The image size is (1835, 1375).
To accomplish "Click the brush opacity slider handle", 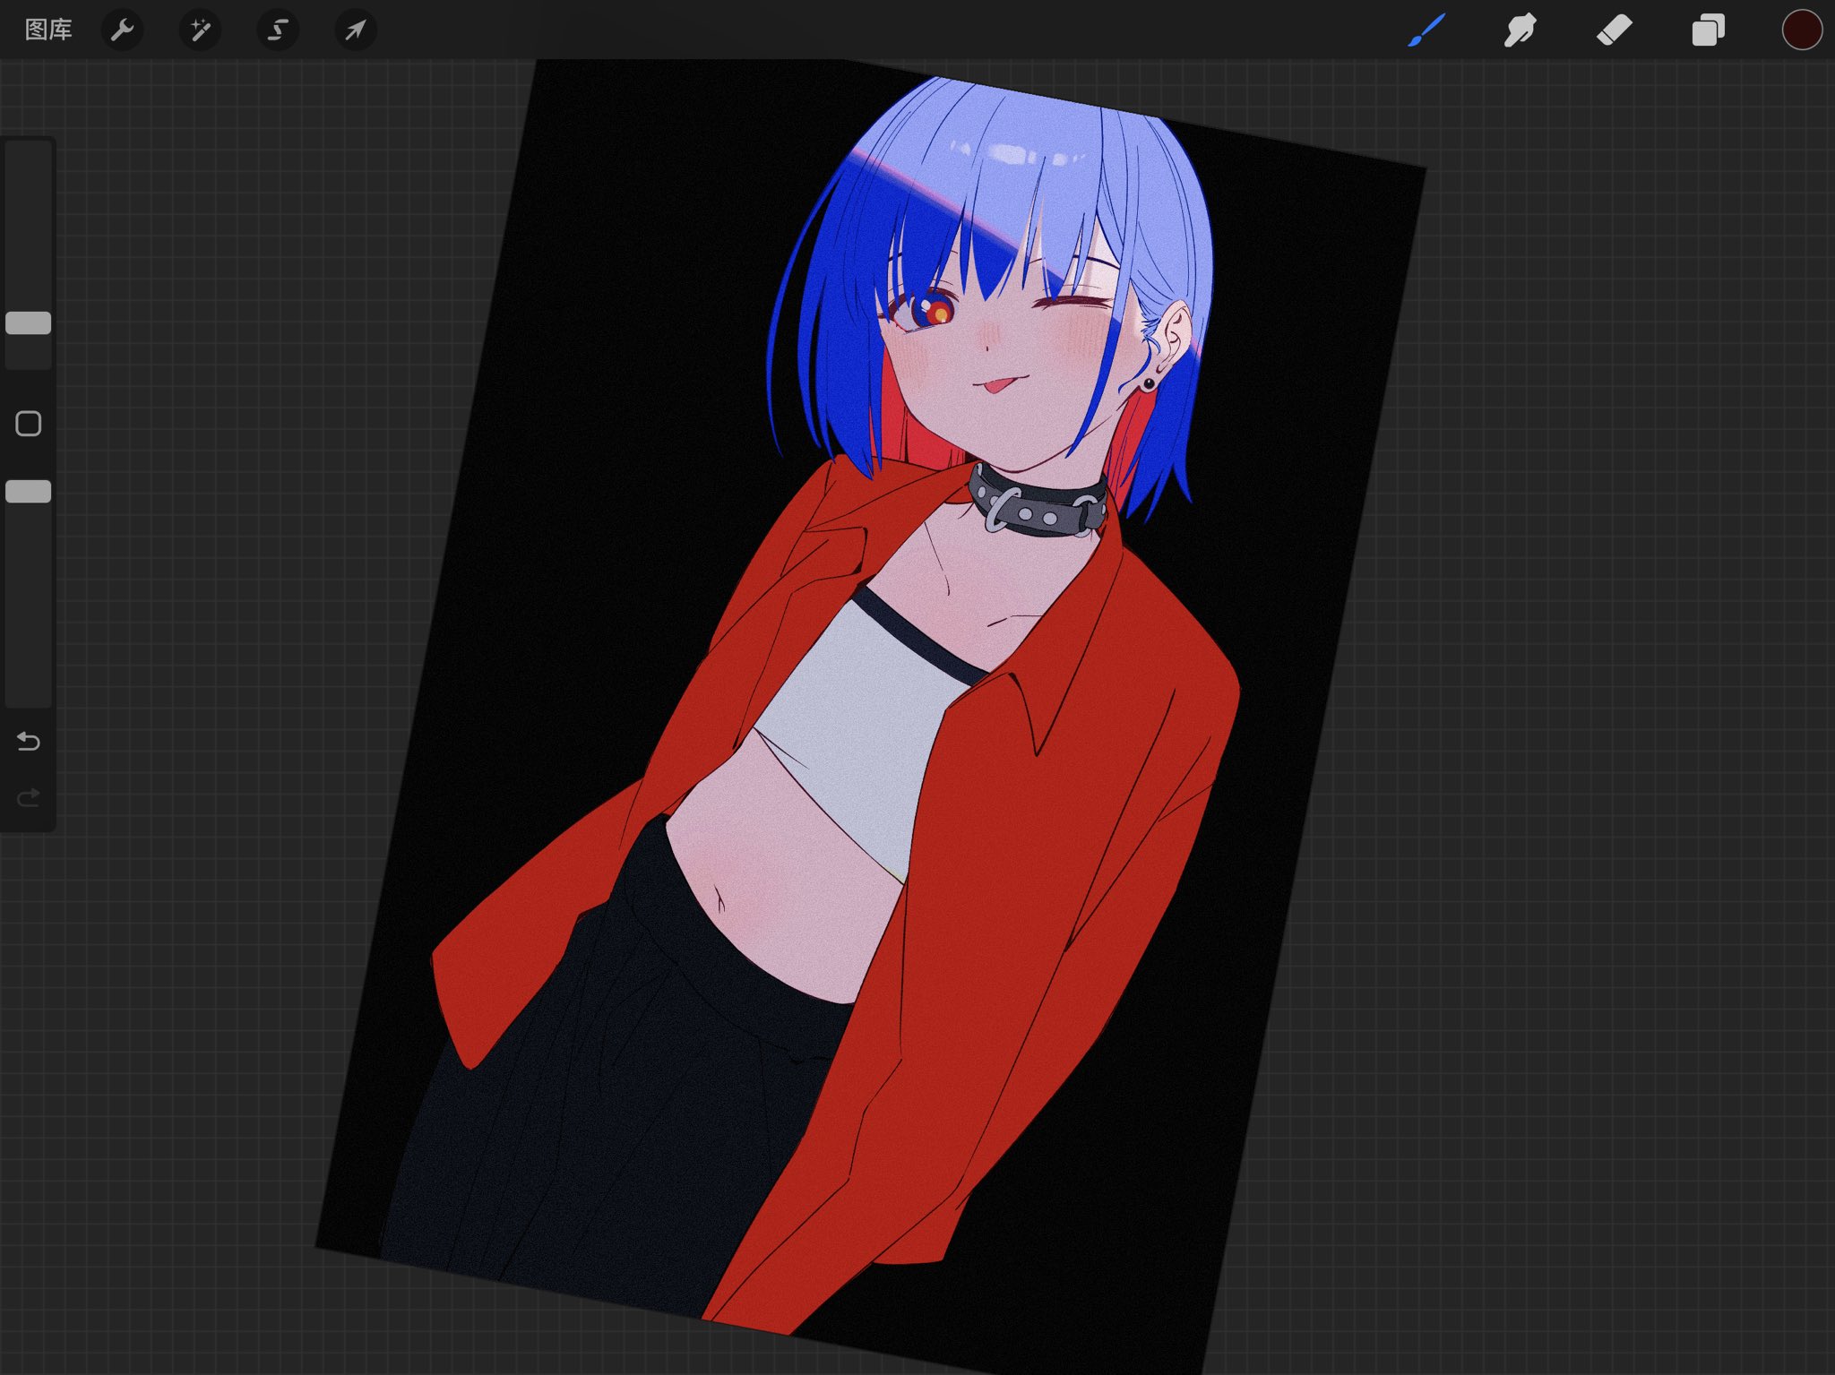I will (29, 491).
